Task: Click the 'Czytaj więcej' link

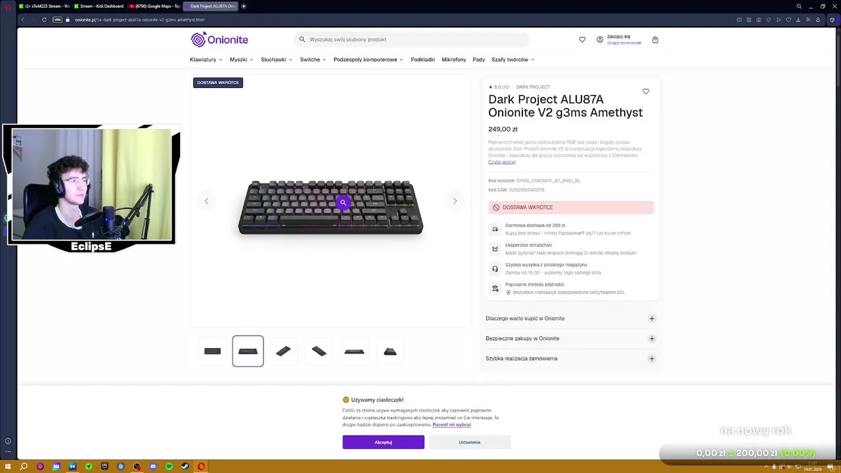Action: [502, 162]
